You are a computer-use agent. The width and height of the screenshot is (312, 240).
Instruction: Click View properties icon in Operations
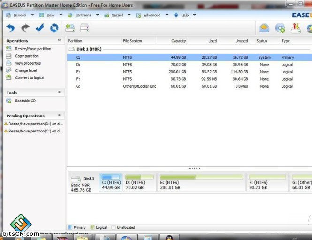(x=8, y=63)
